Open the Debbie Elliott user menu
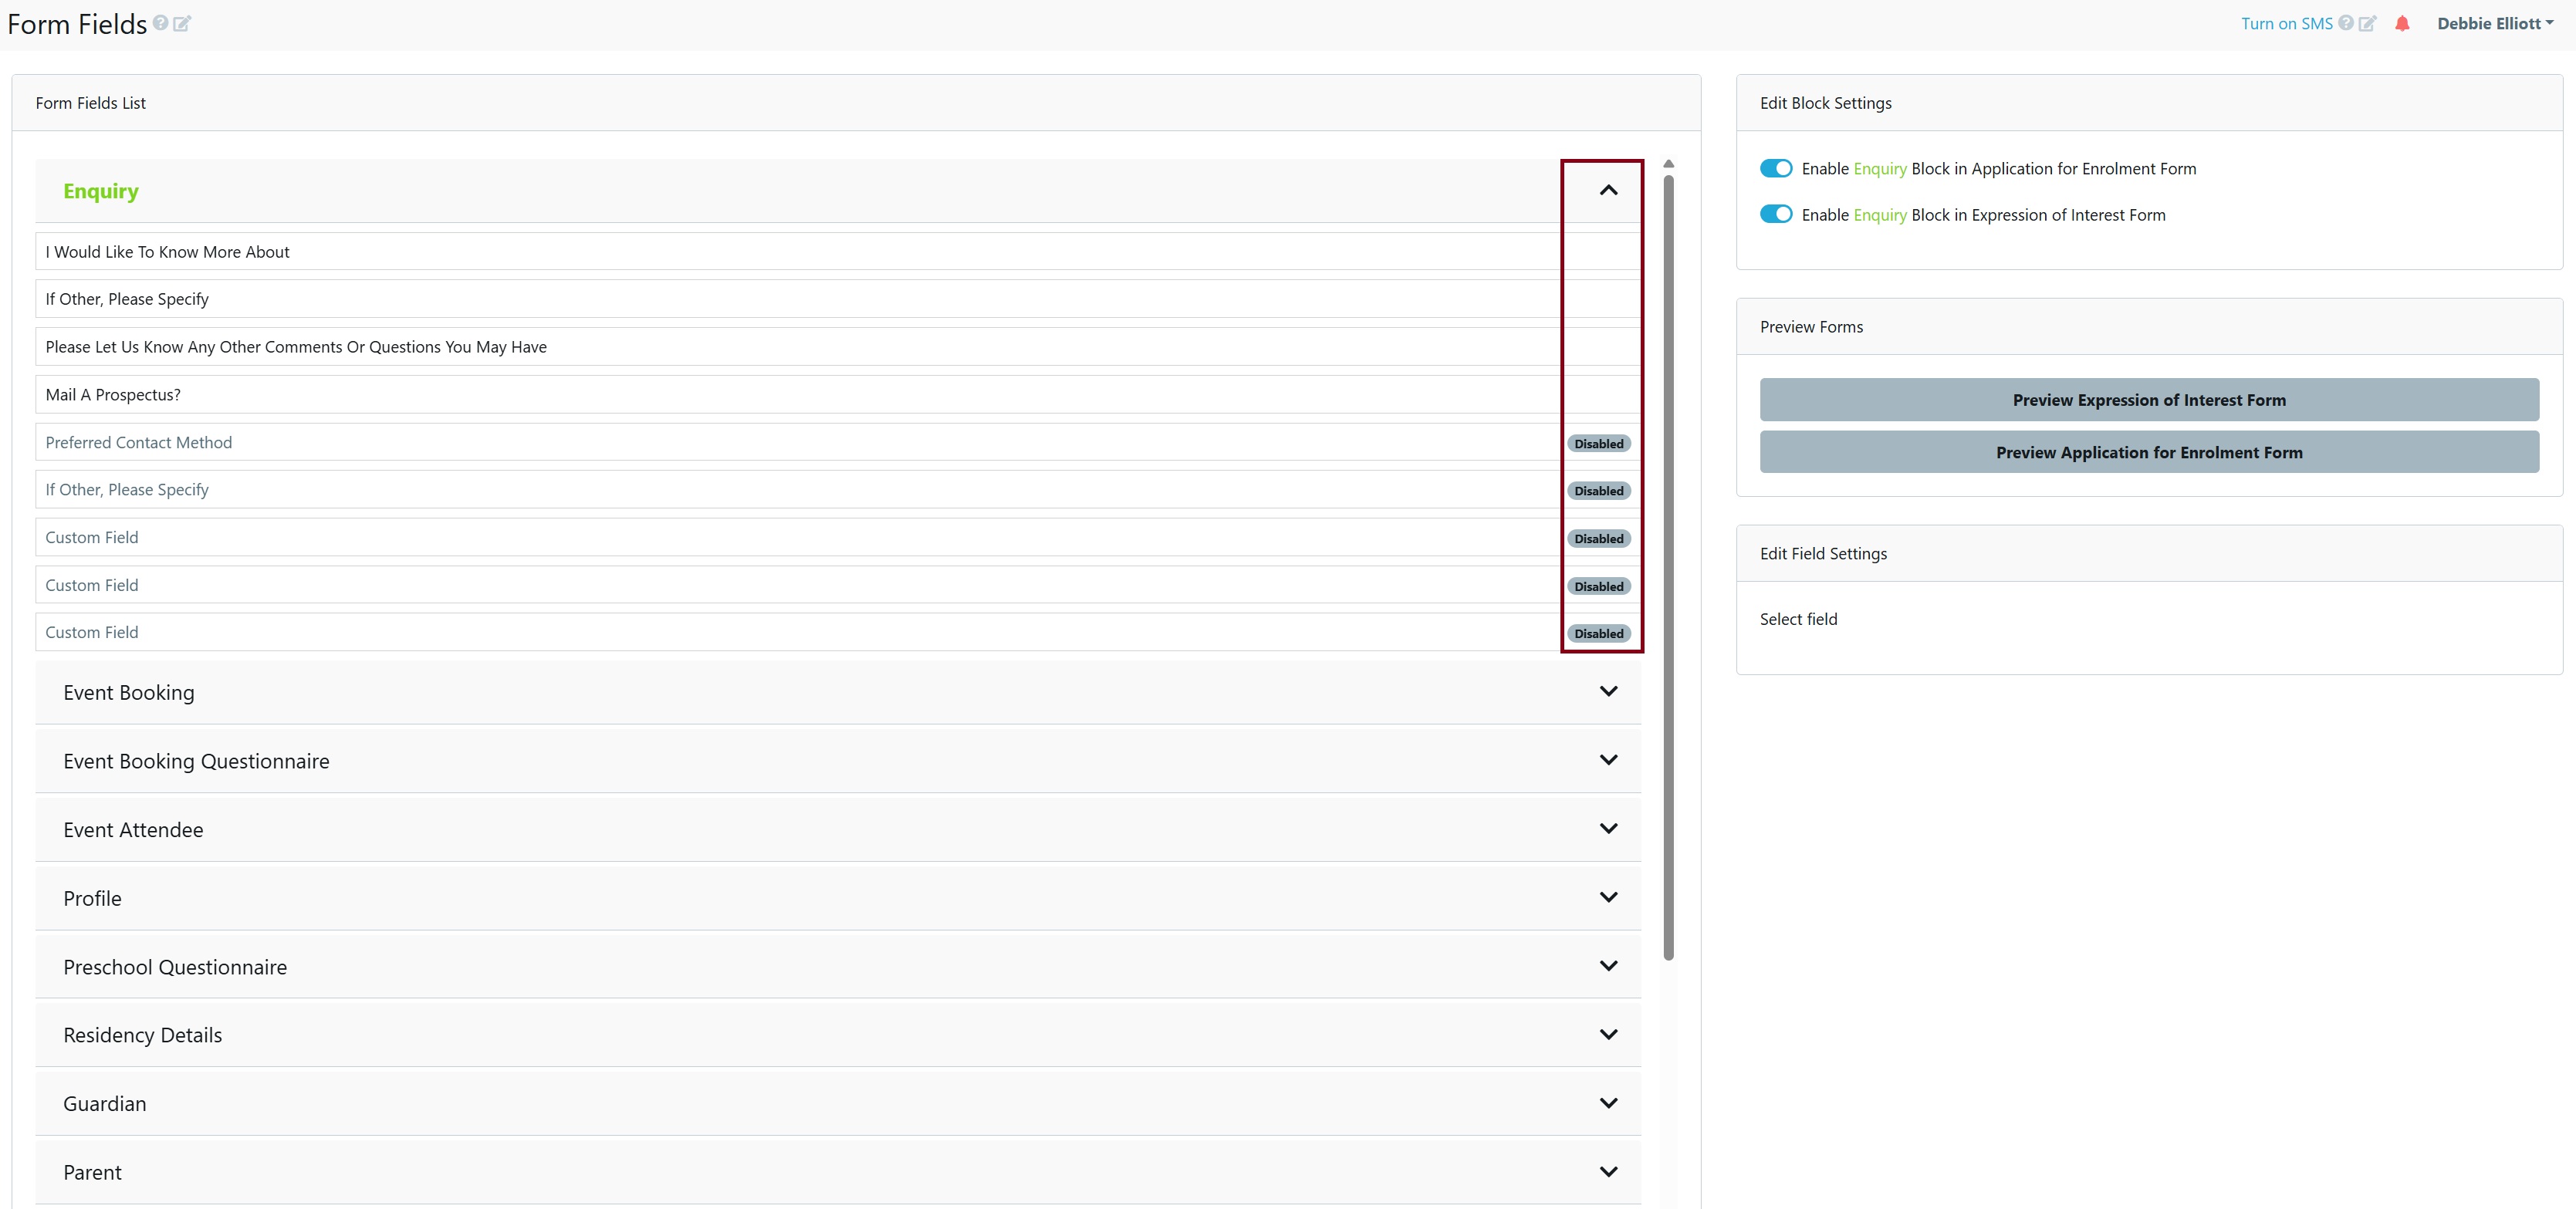 pos(2494,23)
